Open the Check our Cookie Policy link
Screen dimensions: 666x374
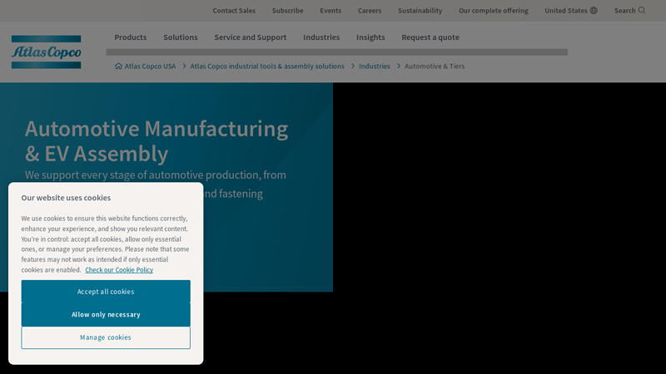pos(119,270)
